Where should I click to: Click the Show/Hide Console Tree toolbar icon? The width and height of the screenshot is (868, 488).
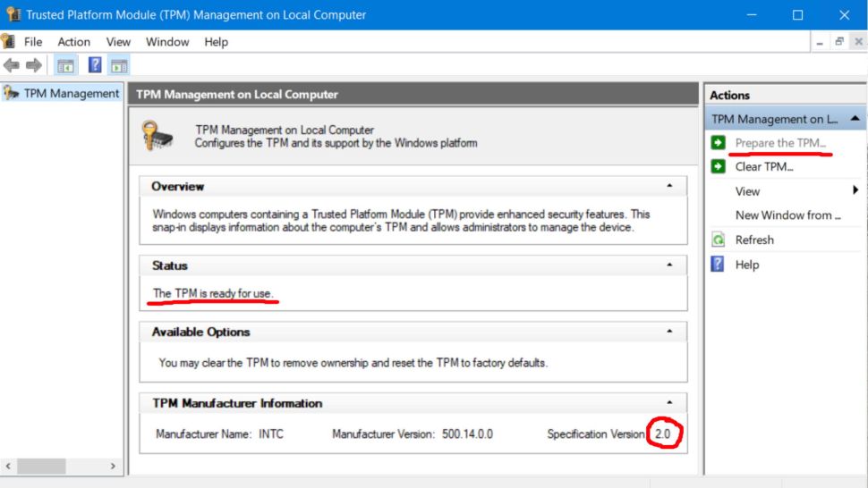(x=65, y=65)
